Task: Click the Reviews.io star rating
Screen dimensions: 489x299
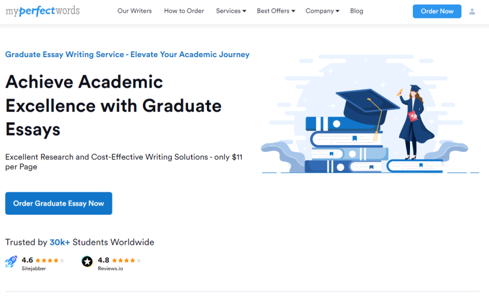Action: pos(127,260)
